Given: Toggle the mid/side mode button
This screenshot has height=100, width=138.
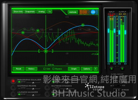Looking at the screenshot, I should tap(73, 12).
